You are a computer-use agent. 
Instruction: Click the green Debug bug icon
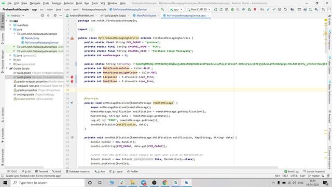(232, 9)
